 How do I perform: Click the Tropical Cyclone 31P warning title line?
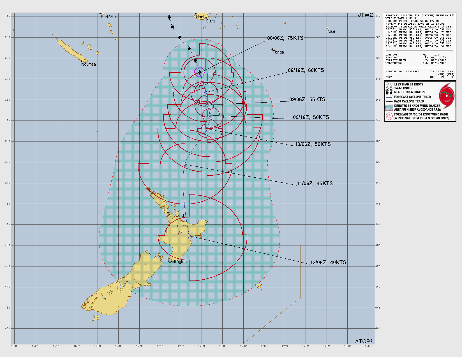420,15
